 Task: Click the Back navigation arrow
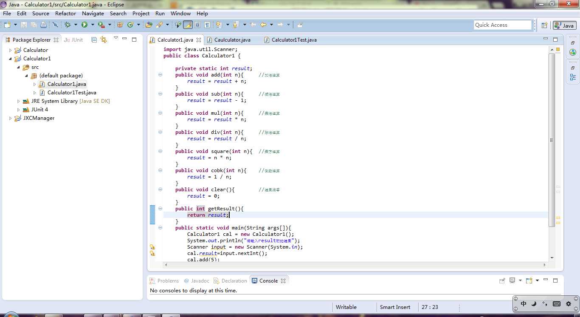pyautogui.click(x=263, y=25)
